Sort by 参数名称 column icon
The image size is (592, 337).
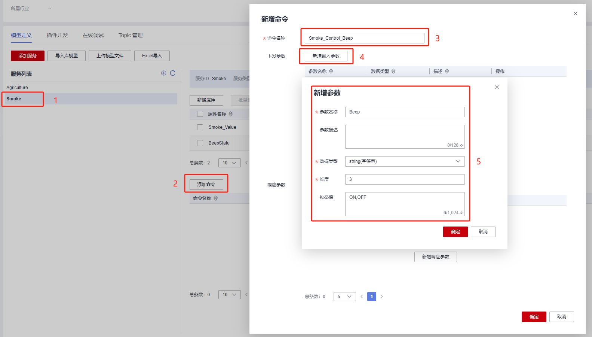coord(331,71)
